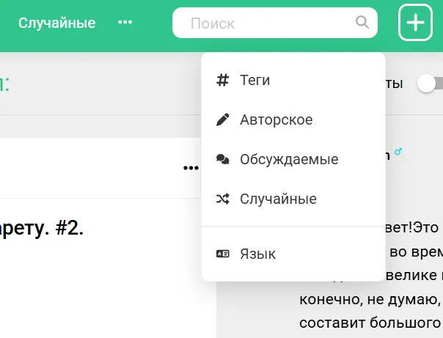Select Случайные in dropdown menu
Viewport: 443px width, 338px height.
[x=293, y=199]
